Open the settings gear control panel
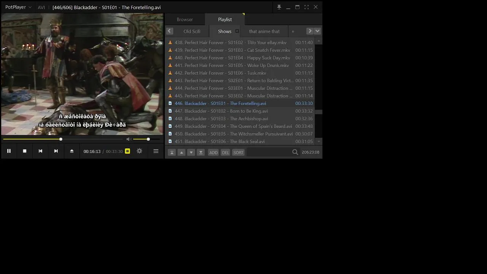The height and width of the screenshot is (274, 487). click(139, 151)
